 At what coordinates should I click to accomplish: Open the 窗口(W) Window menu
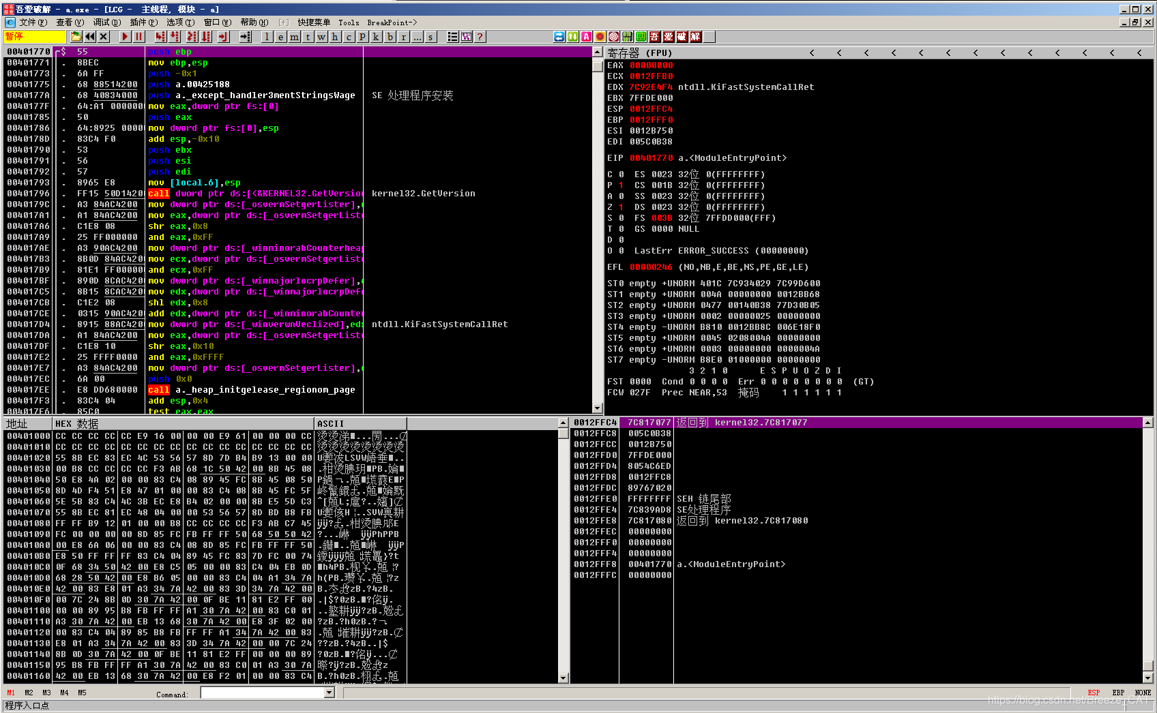pos(218,22)
